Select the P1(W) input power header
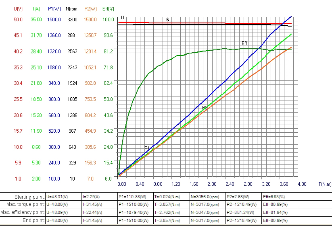Screen dimensions: 332x226 53,8
